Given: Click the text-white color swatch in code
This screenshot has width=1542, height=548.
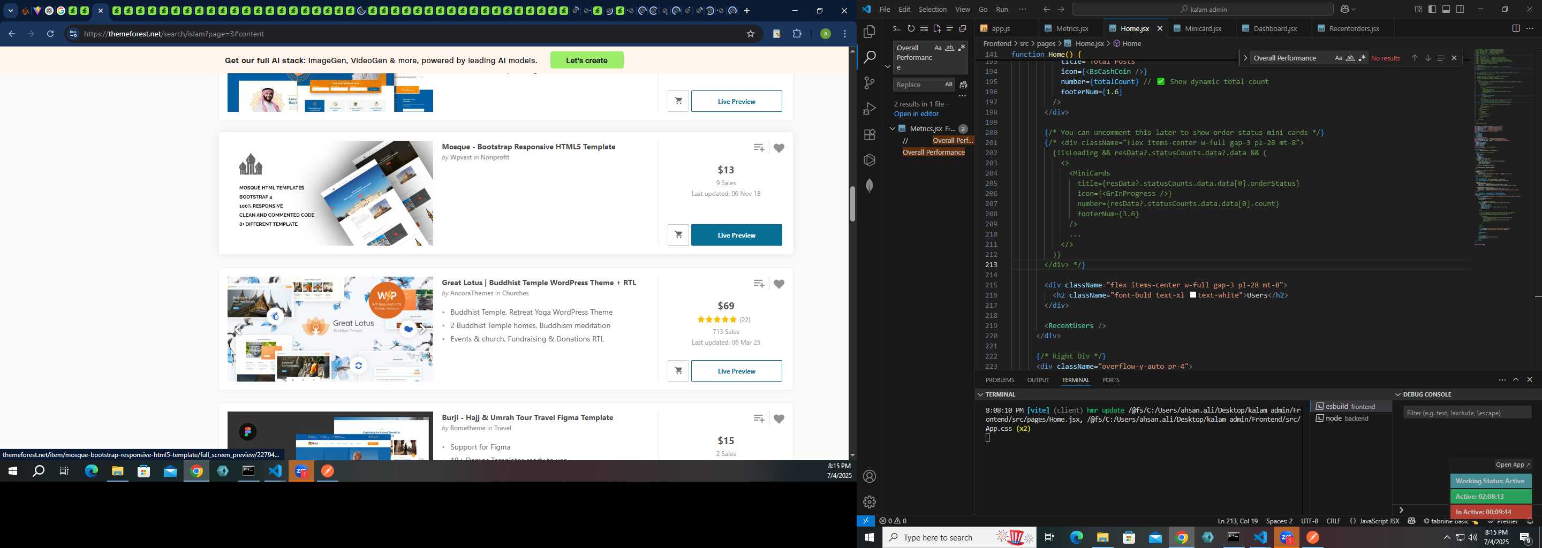Looking at the screenshot, I should pyautogui.click(x=1193, y=295).
